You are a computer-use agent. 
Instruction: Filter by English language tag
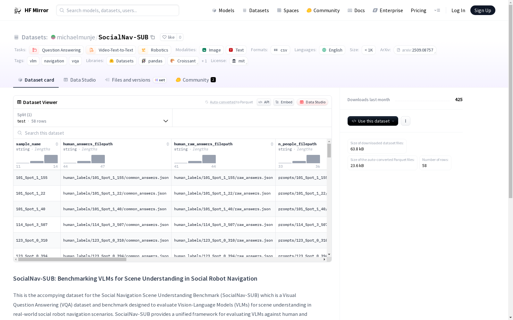[x=332, y=50]
